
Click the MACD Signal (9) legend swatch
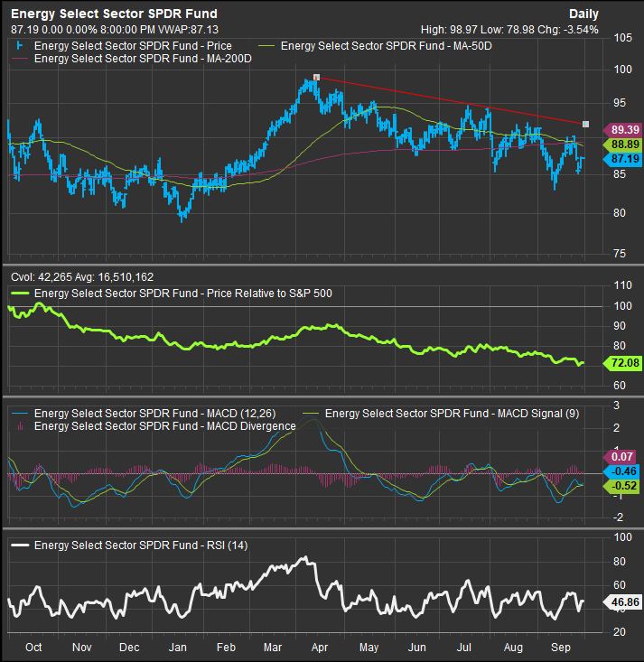(311, 414)
